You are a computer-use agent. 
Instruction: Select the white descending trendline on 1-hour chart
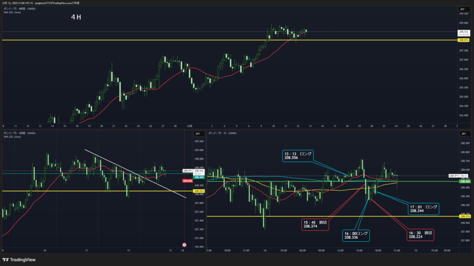click(134, 173)
